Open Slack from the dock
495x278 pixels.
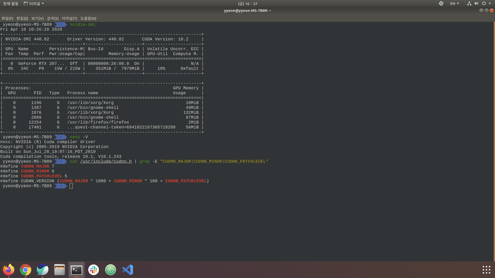(94, 270)
